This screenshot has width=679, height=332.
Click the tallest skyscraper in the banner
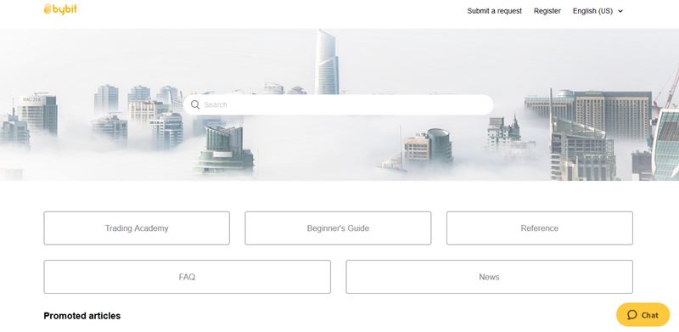coord(327,62)
